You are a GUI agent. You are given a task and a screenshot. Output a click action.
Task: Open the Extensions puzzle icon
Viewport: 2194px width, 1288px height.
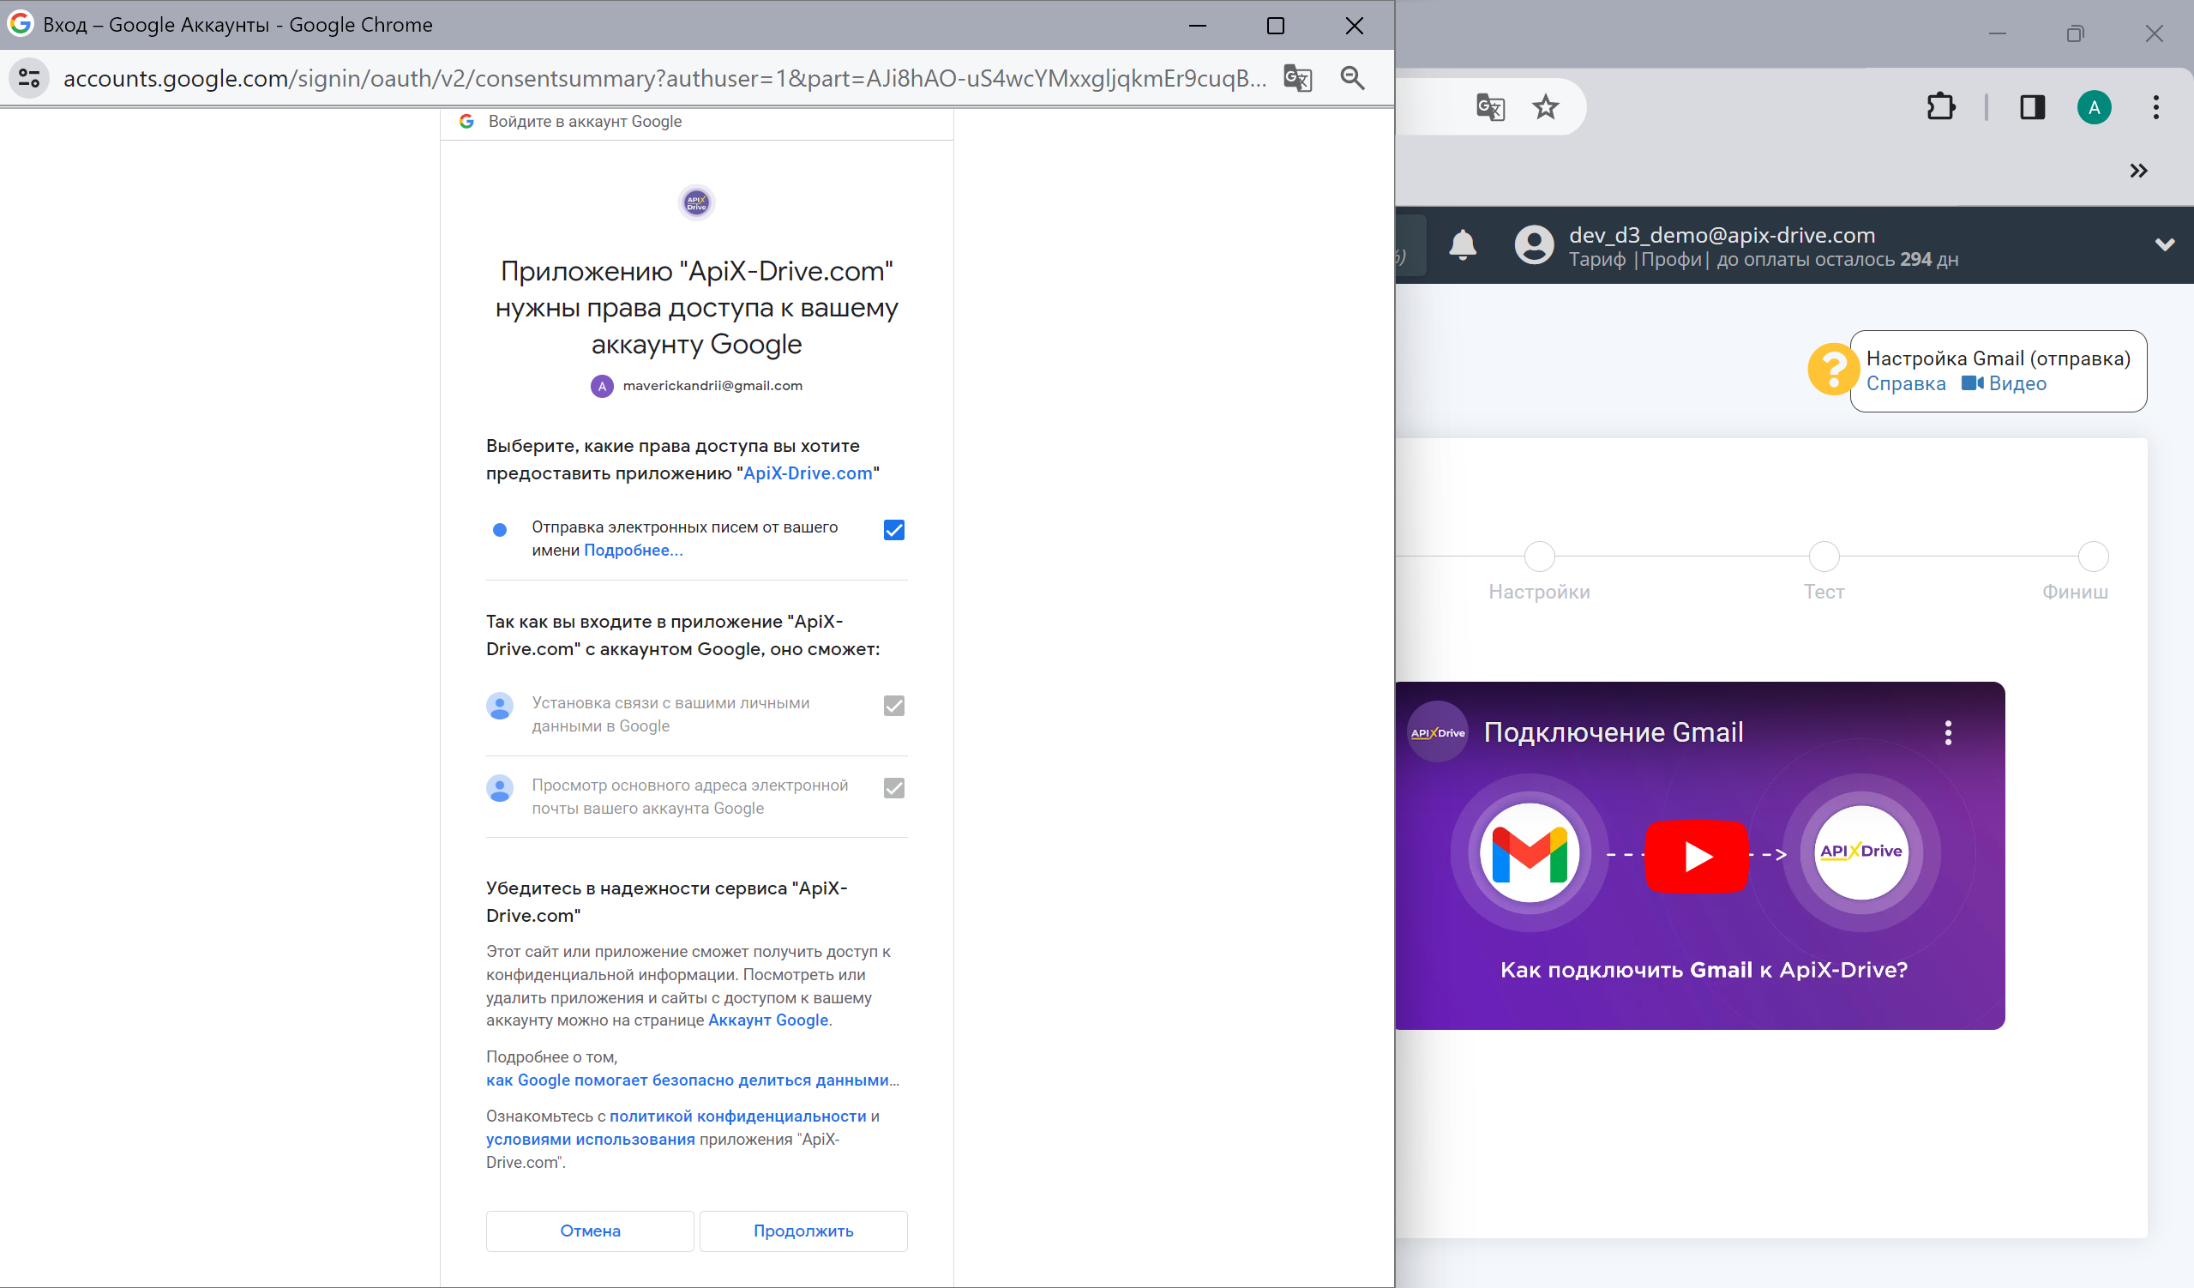tap(1940, 107)
